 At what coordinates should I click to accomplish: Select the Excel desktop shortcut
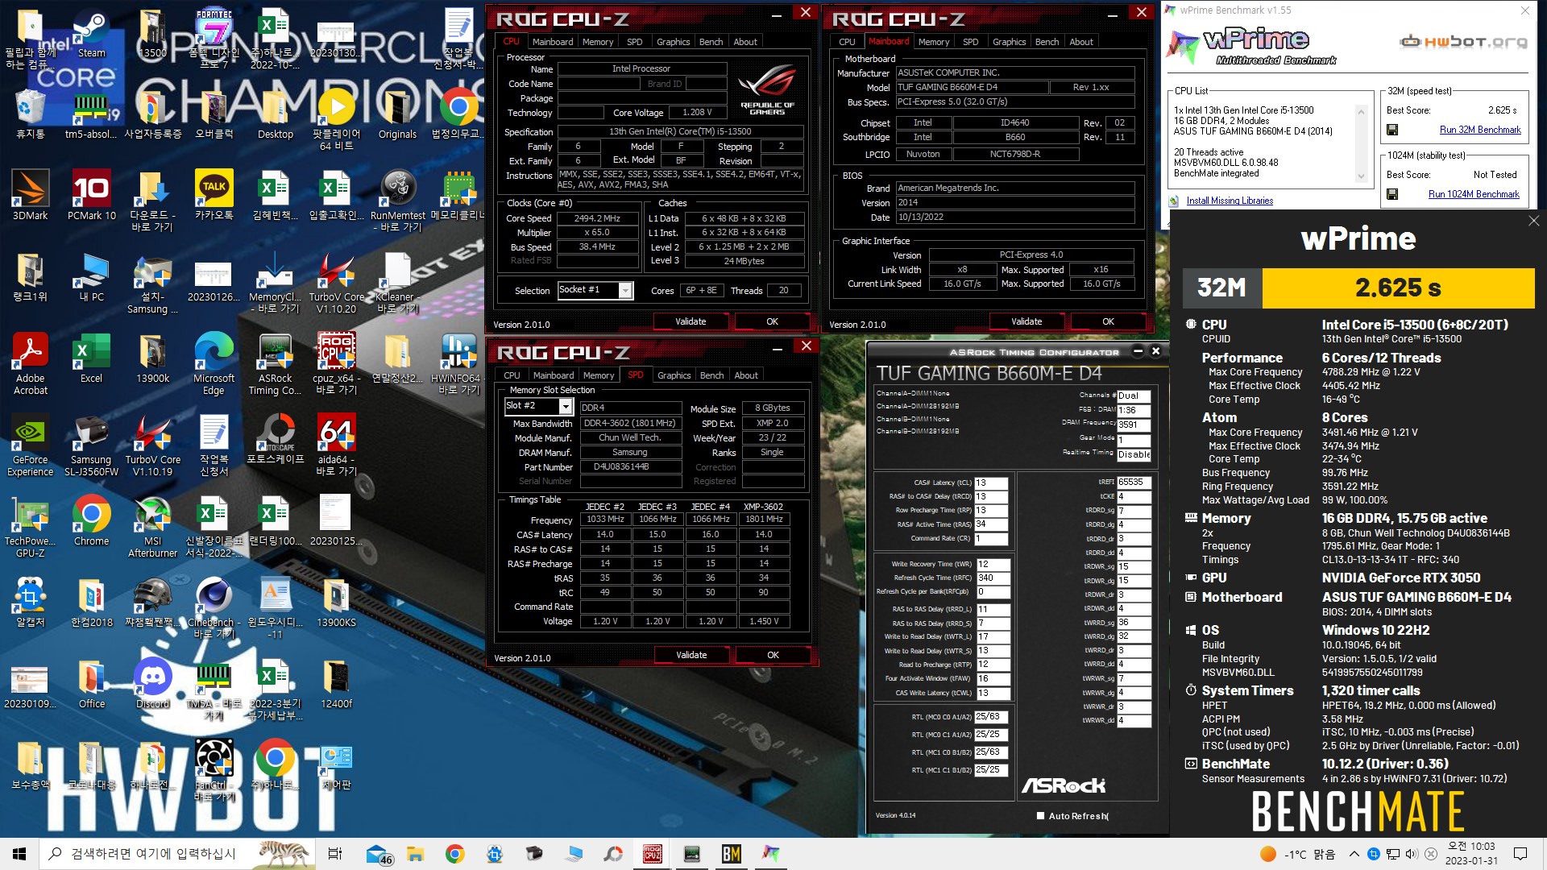point(91,358)
